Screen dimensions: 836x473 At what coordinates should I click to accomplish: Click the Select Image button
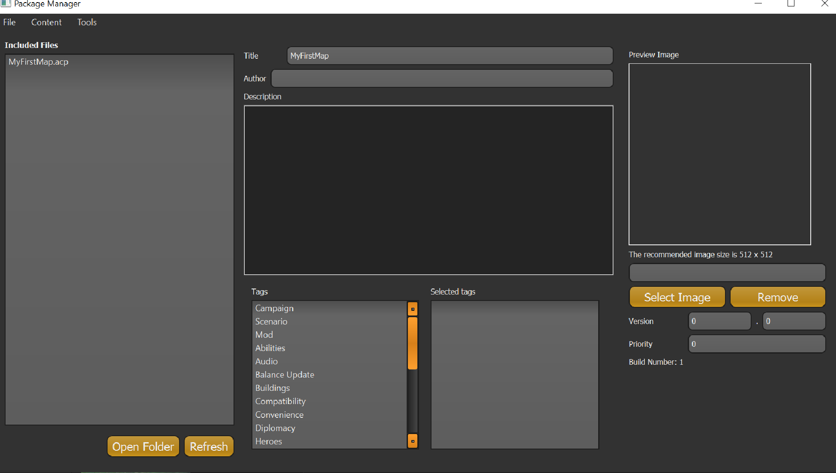click(x=677, y=297)
